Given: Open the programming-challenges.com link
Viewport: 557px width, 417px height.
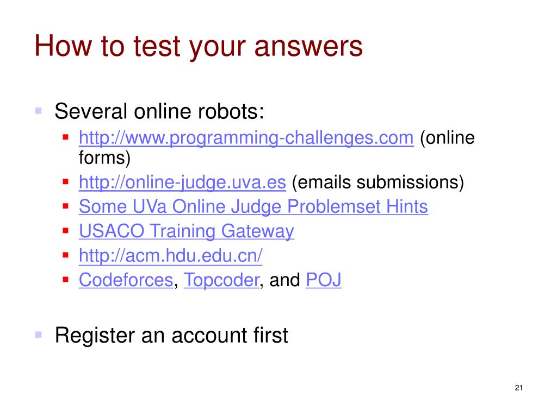Looking at the screenshot, I should (246, 138).
